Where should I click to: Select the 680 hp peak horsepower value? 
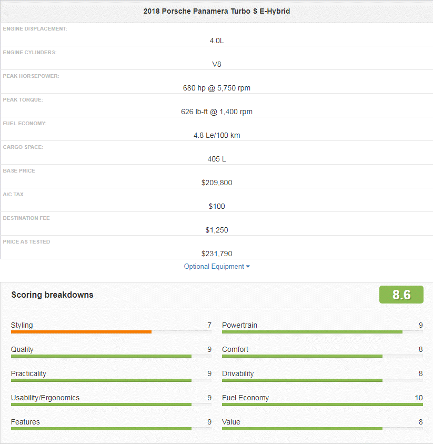pos(216,88)
